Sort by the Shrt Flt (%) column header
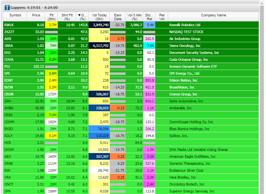This screenshot has width=266, height=194. coord(67,17)
